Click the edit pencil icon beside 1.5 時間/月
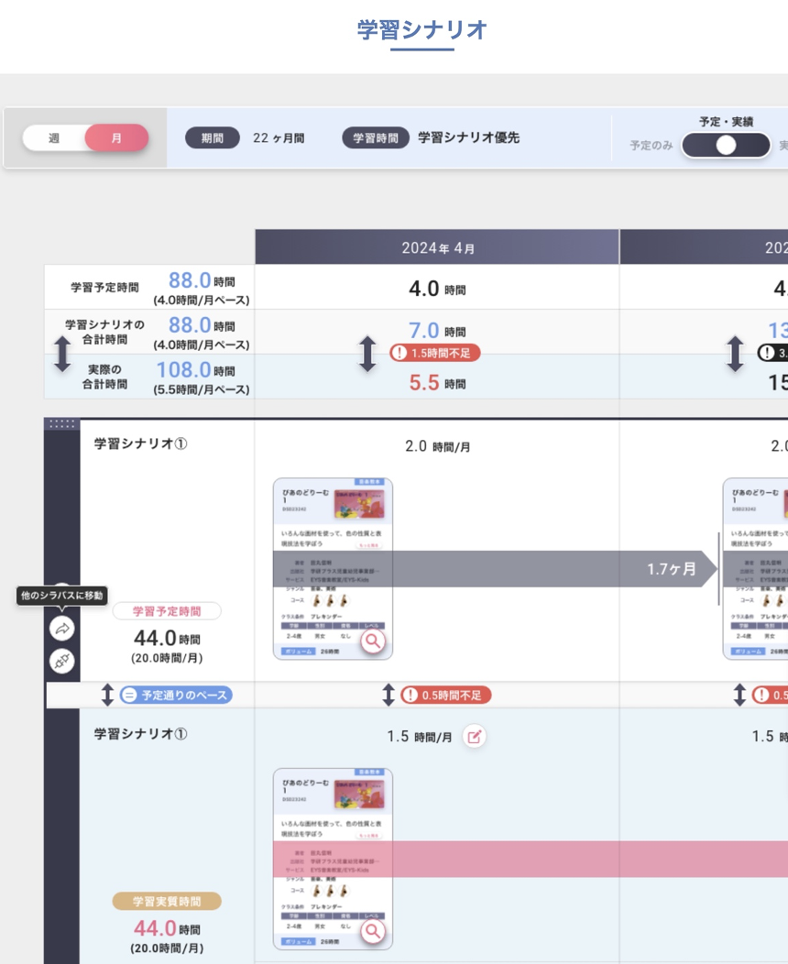The image size is (788, 964). tap(474, 736)
